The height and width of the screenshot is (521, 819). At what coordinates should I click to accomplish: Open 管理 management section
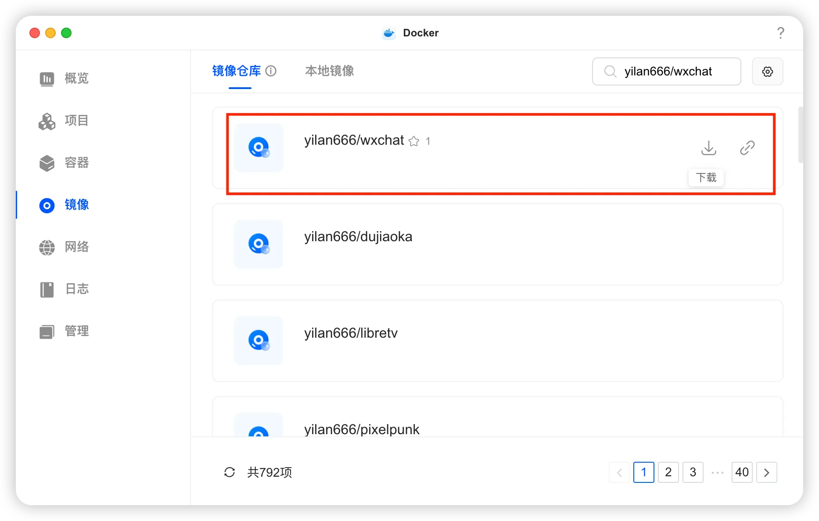coord(64,331)
